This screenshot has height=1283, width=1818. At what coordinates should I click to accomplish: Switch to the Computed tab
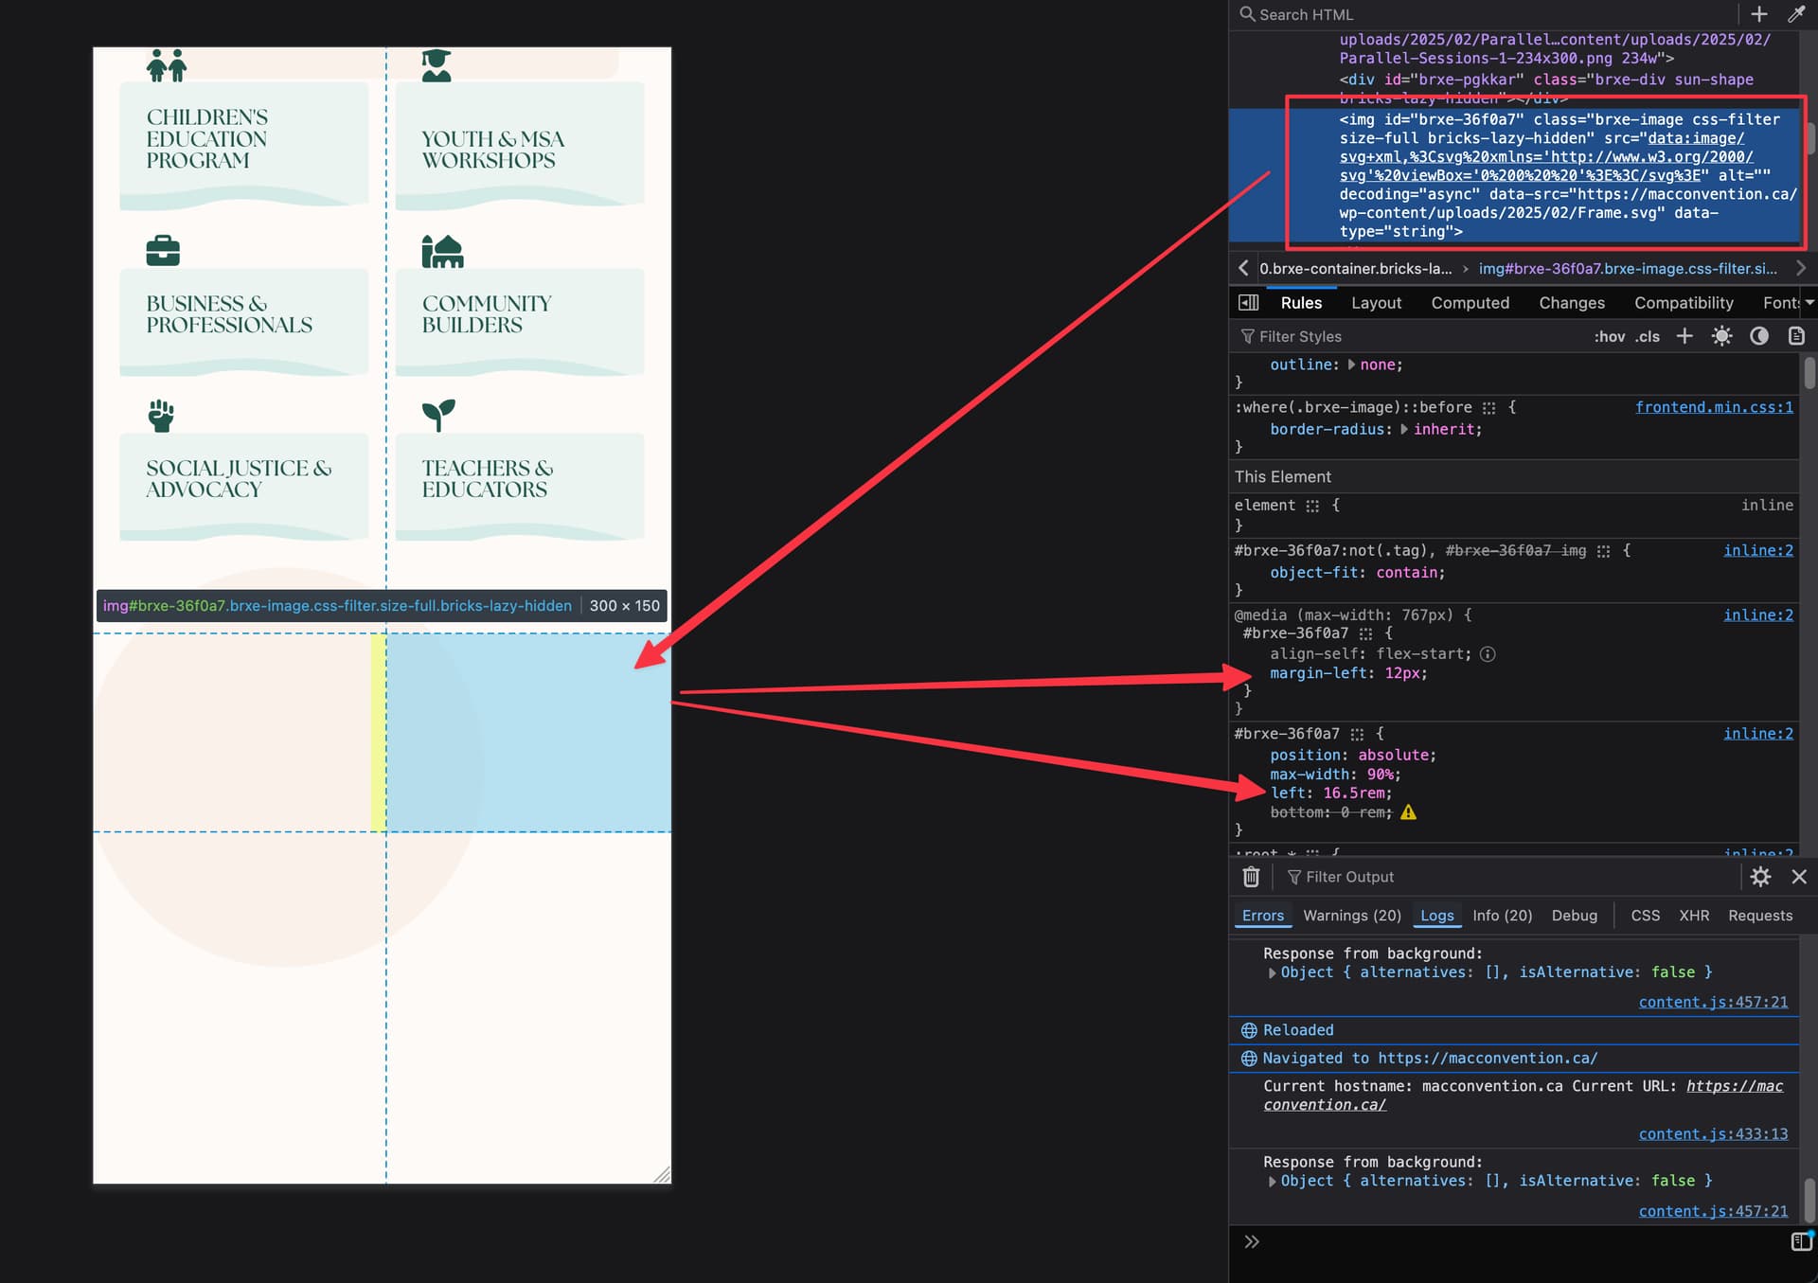tap(1470, 303)
